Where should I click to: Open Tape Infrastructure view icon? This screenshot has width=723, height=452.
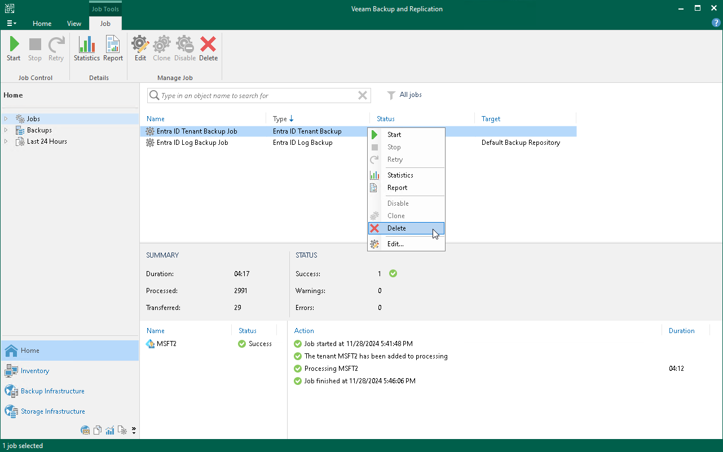[86, 431]
